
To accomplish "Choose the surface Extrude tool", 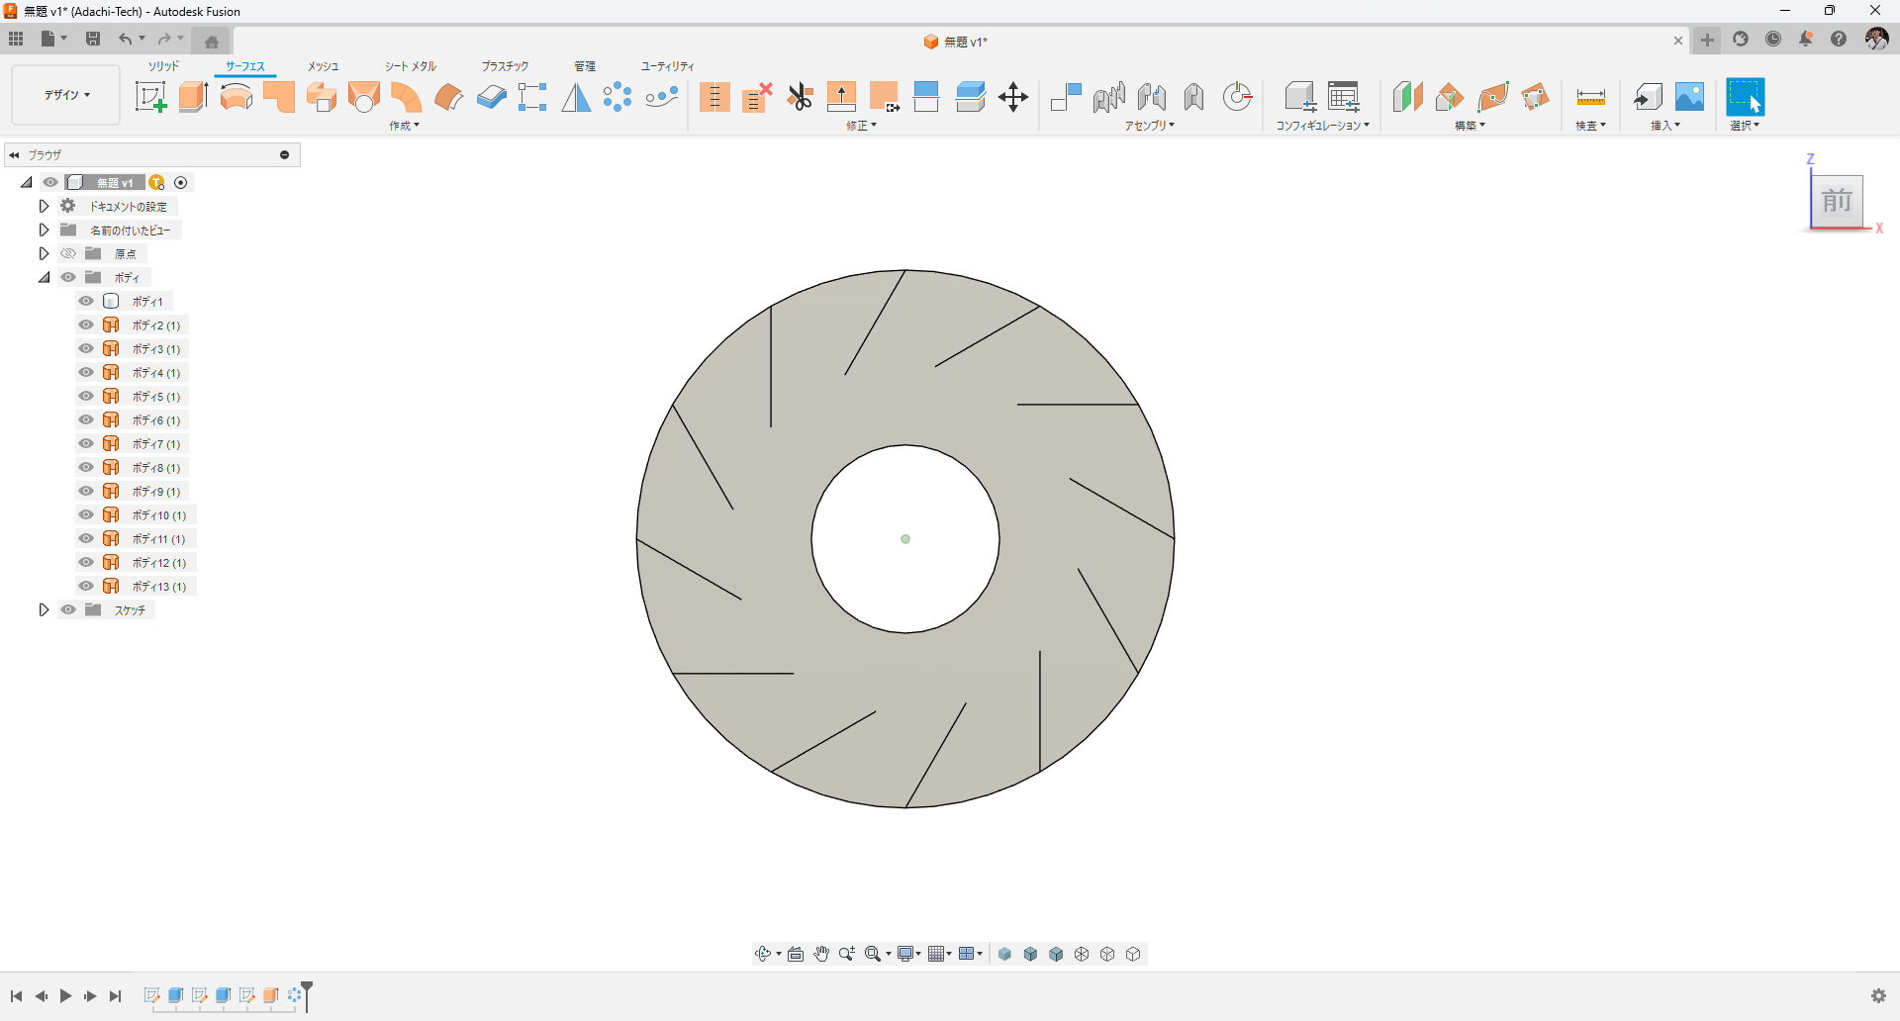I will pos(193,97).
